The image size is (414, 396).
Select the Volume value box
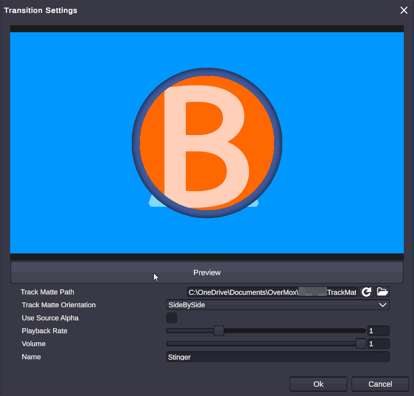coord(378,343)
